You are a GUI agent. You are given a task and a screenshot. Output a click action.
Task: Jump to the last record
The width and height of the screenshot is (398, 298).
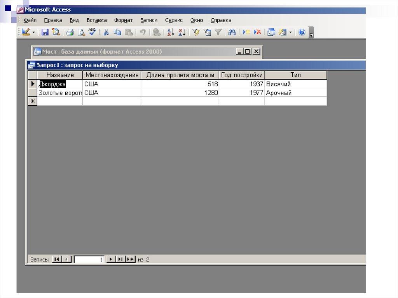(x=120, y=260)
